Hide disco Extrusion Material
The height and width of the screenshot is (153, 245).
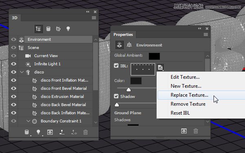pos(13,96)
